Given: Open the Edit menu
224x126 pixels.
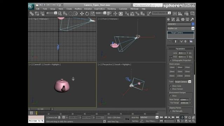Looking at the screenshot, I should coord(38,9).
